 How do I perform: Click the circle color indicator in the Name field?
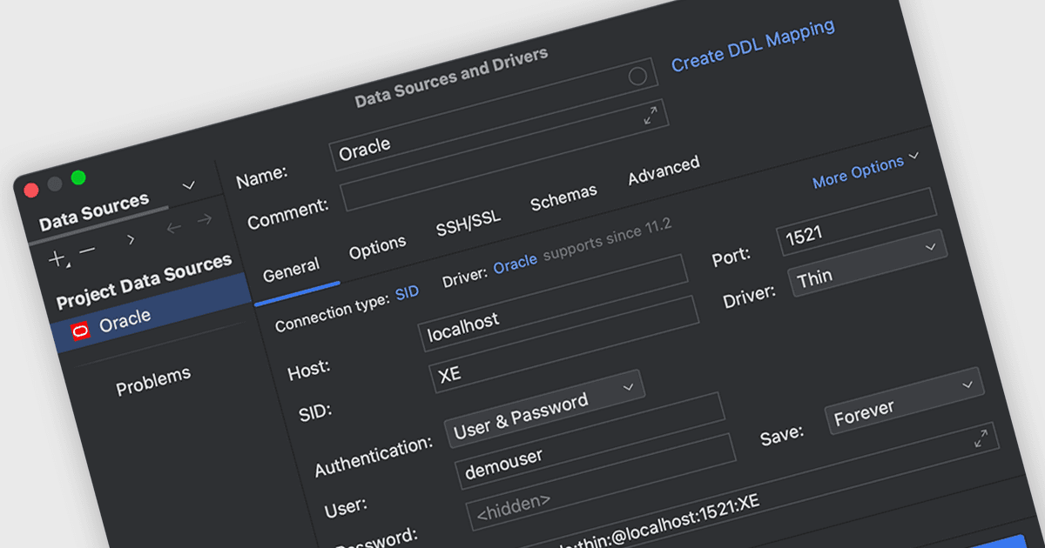637,77
